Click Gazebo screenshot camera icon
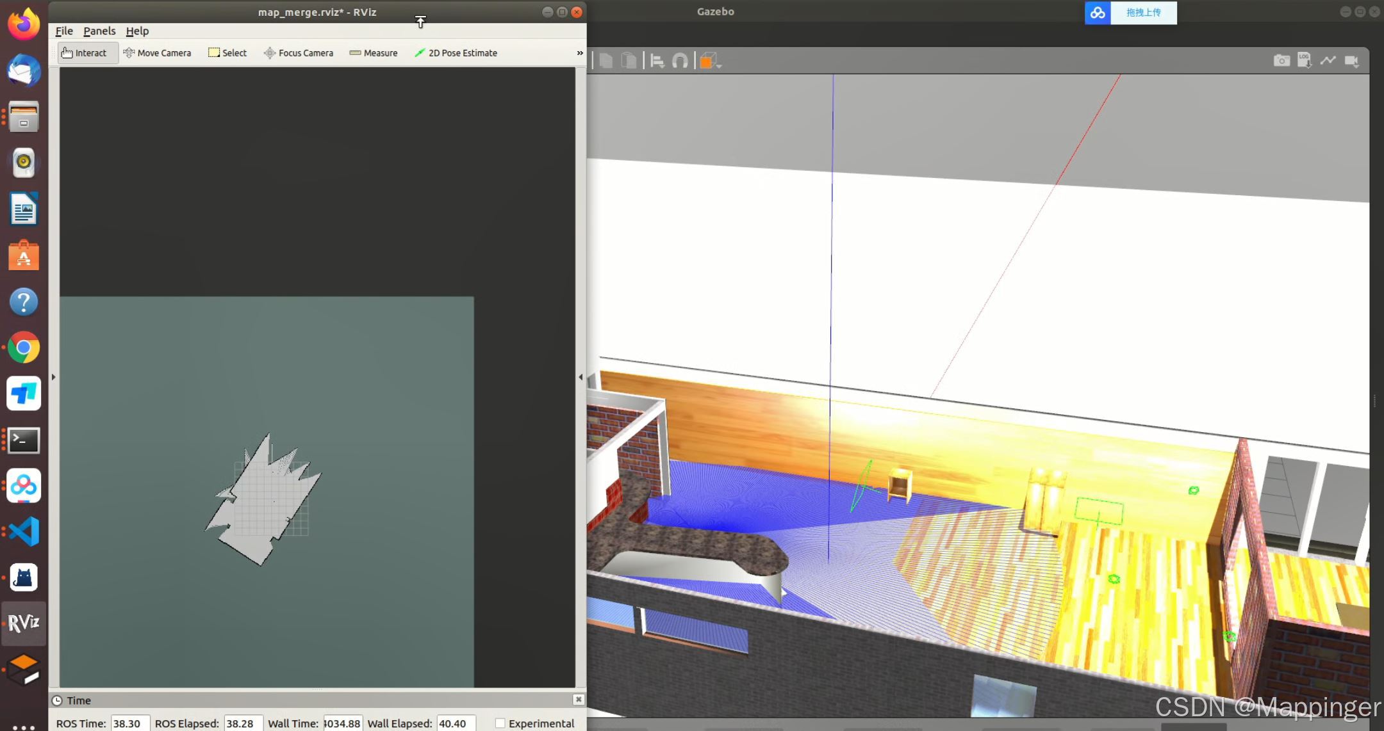Image resolution: width=1384 pixels, height=731 pixels. coord(1281,61)
